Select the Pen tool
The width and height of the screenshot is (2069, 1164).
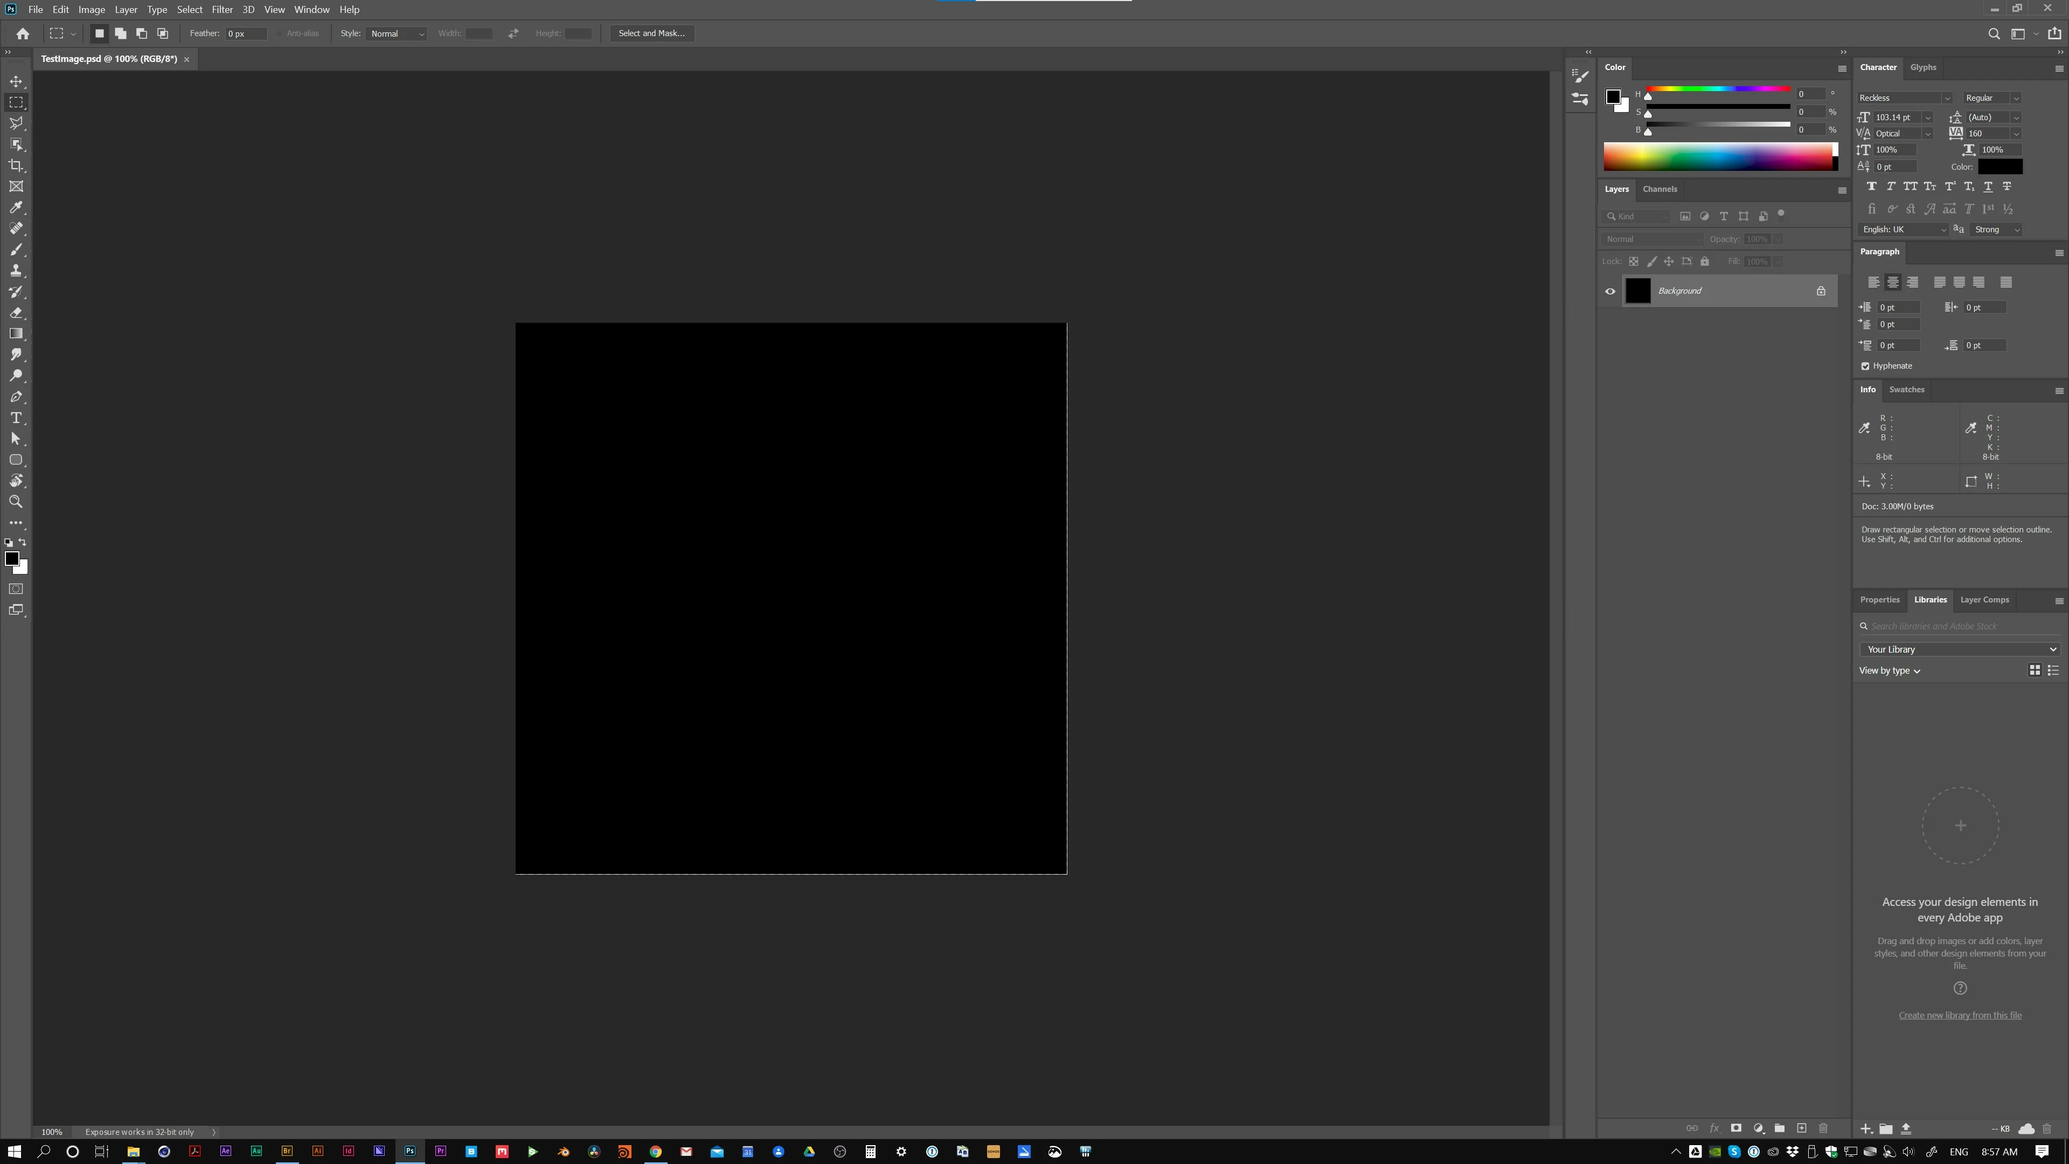16,397
